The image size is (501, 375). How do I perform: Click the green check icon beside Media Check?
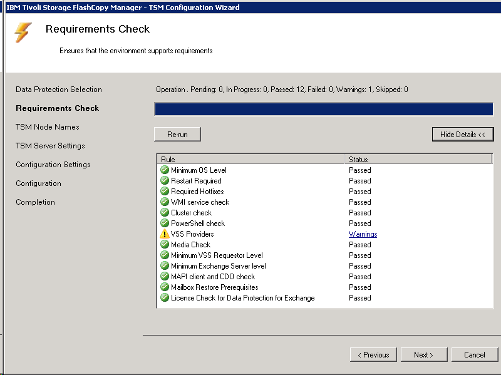coord(165,245)
